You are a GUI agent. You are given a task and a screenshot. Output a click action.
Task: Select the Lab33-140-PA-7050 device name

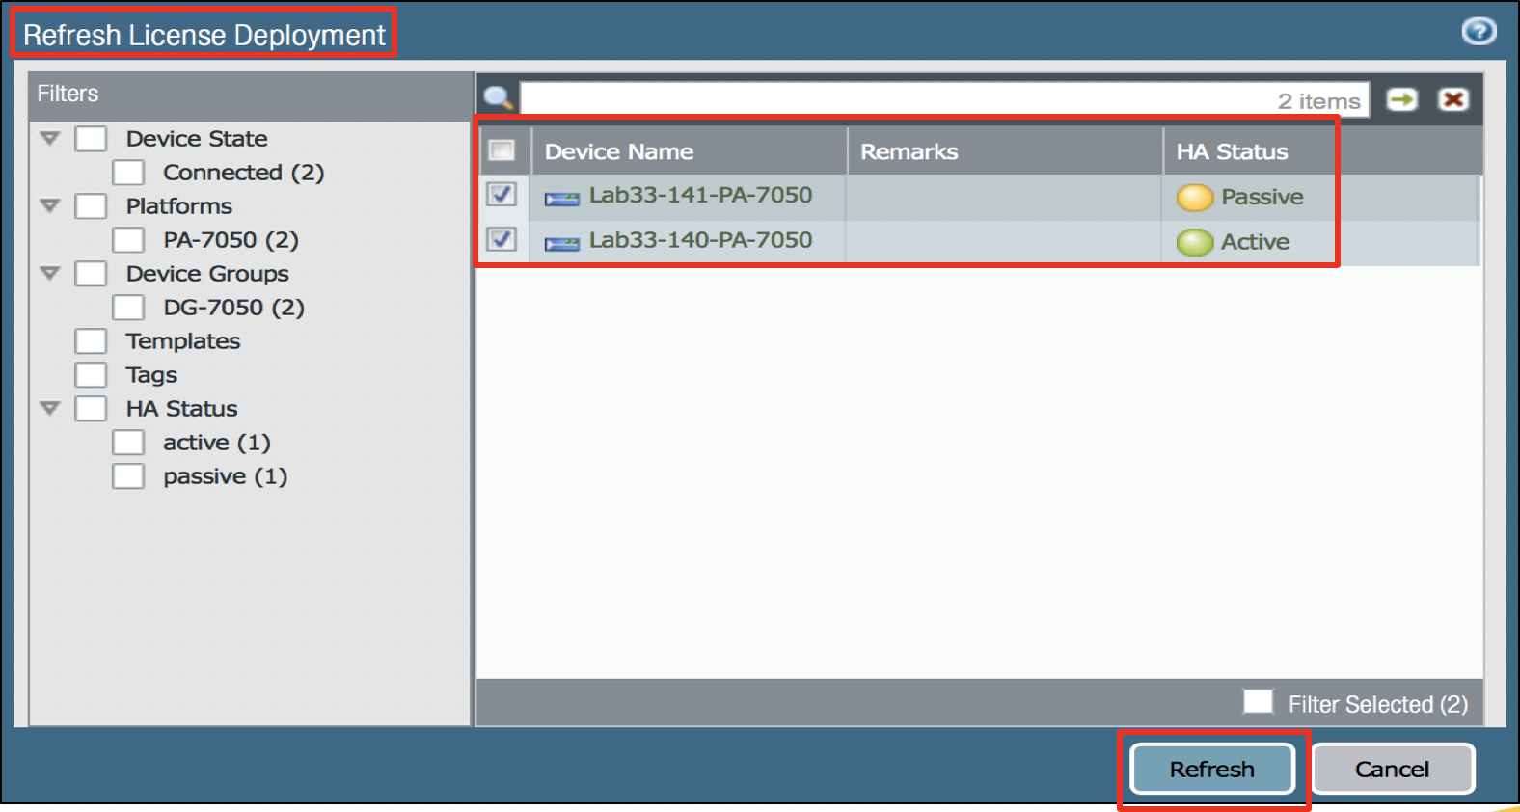[700, 240]
